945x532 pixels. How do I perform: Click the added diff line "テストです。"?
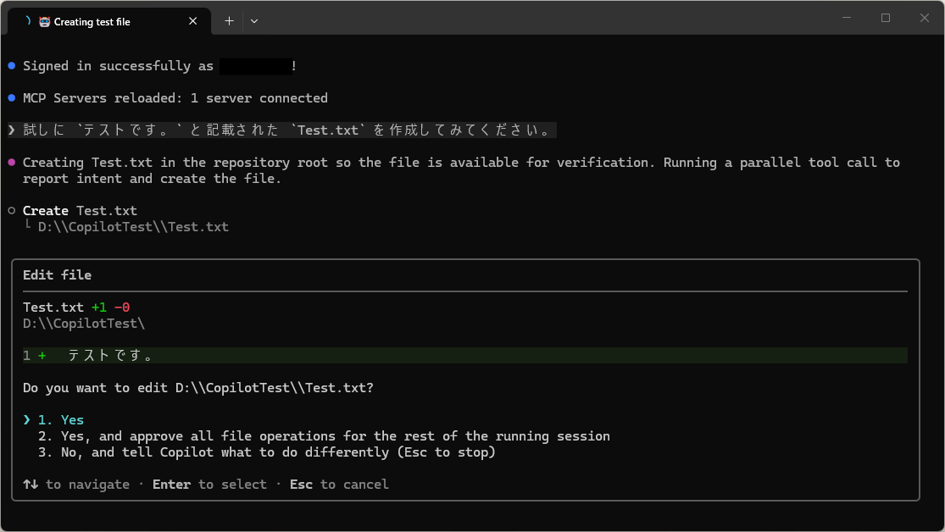(110, 356)
